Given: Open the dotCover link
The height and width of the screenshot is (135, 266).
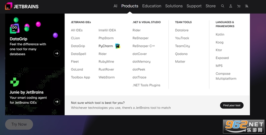Looking at the screenshot, I should [139, 54].
